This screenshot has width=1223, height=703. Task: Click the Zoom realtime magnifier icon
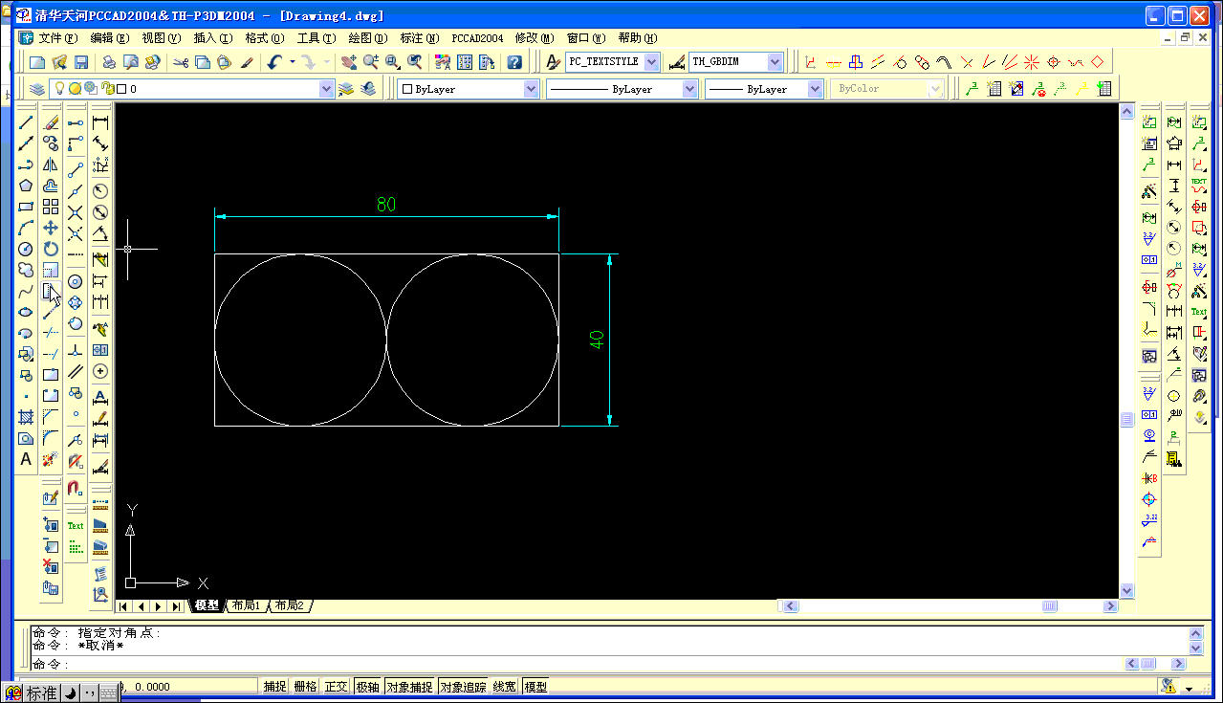tap(370, 62)
